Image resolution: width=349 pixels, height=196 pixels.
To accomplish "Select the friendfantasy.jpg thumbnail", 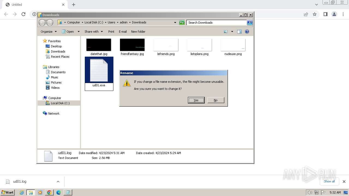I will click(132, 45).
